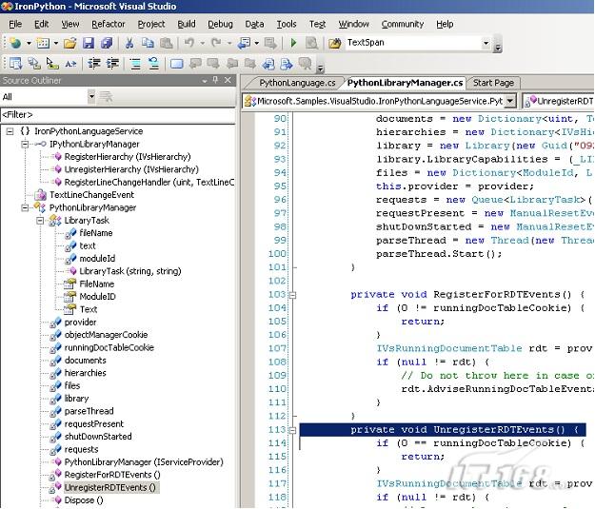Select shutDownStarted field in the outline

tap(98, 437)
